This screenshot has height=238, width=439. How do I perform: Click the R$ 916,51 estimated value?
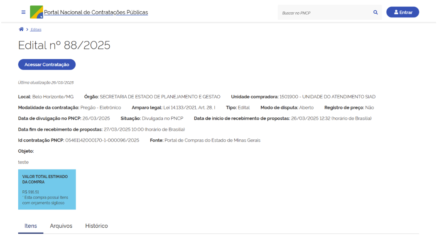coord(30,192)
